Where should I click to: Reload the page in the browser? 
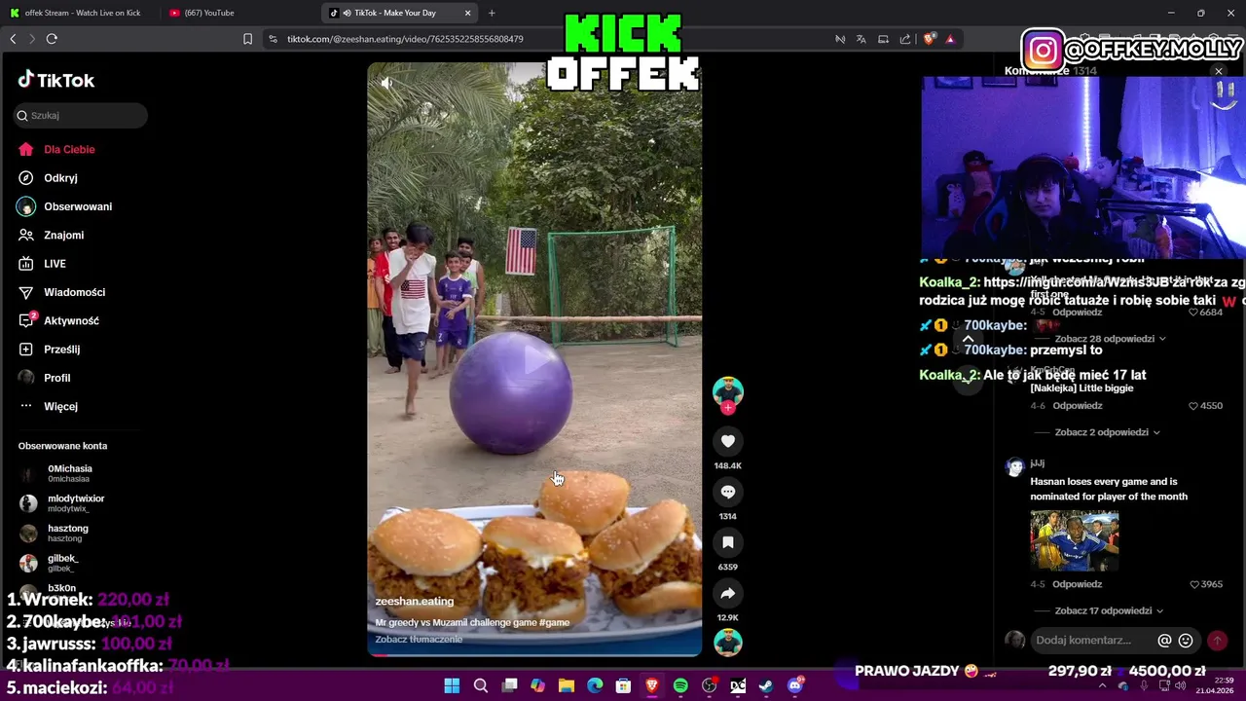coord(52,39)
